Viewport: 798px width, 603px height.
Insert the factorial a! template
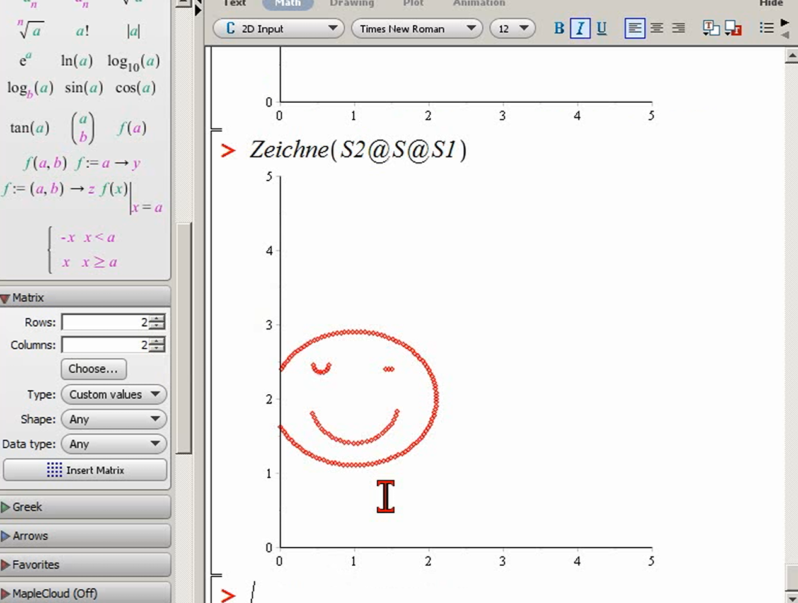[x=83, y=30]
